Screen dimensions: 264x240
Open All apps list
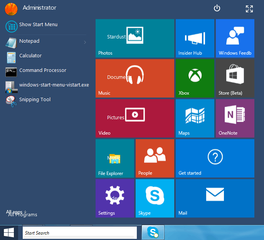click(x=16, y=212)
